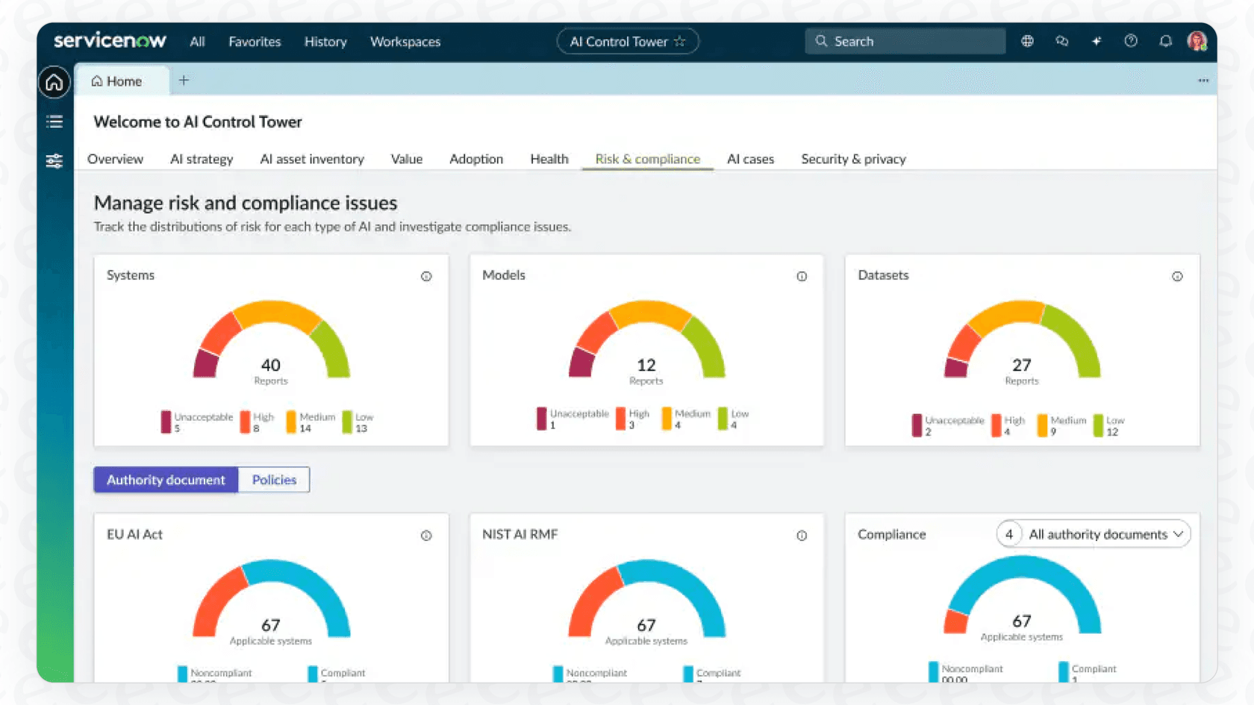
Task: Switch to the Policies toggle
Action: (x=273, y=480)
